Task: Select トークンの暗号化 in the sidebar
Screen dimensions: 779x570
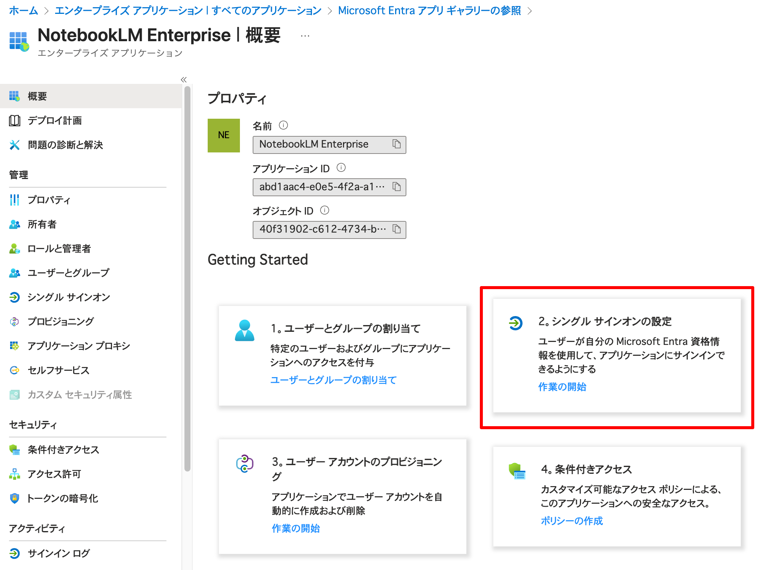Action: 63,498
